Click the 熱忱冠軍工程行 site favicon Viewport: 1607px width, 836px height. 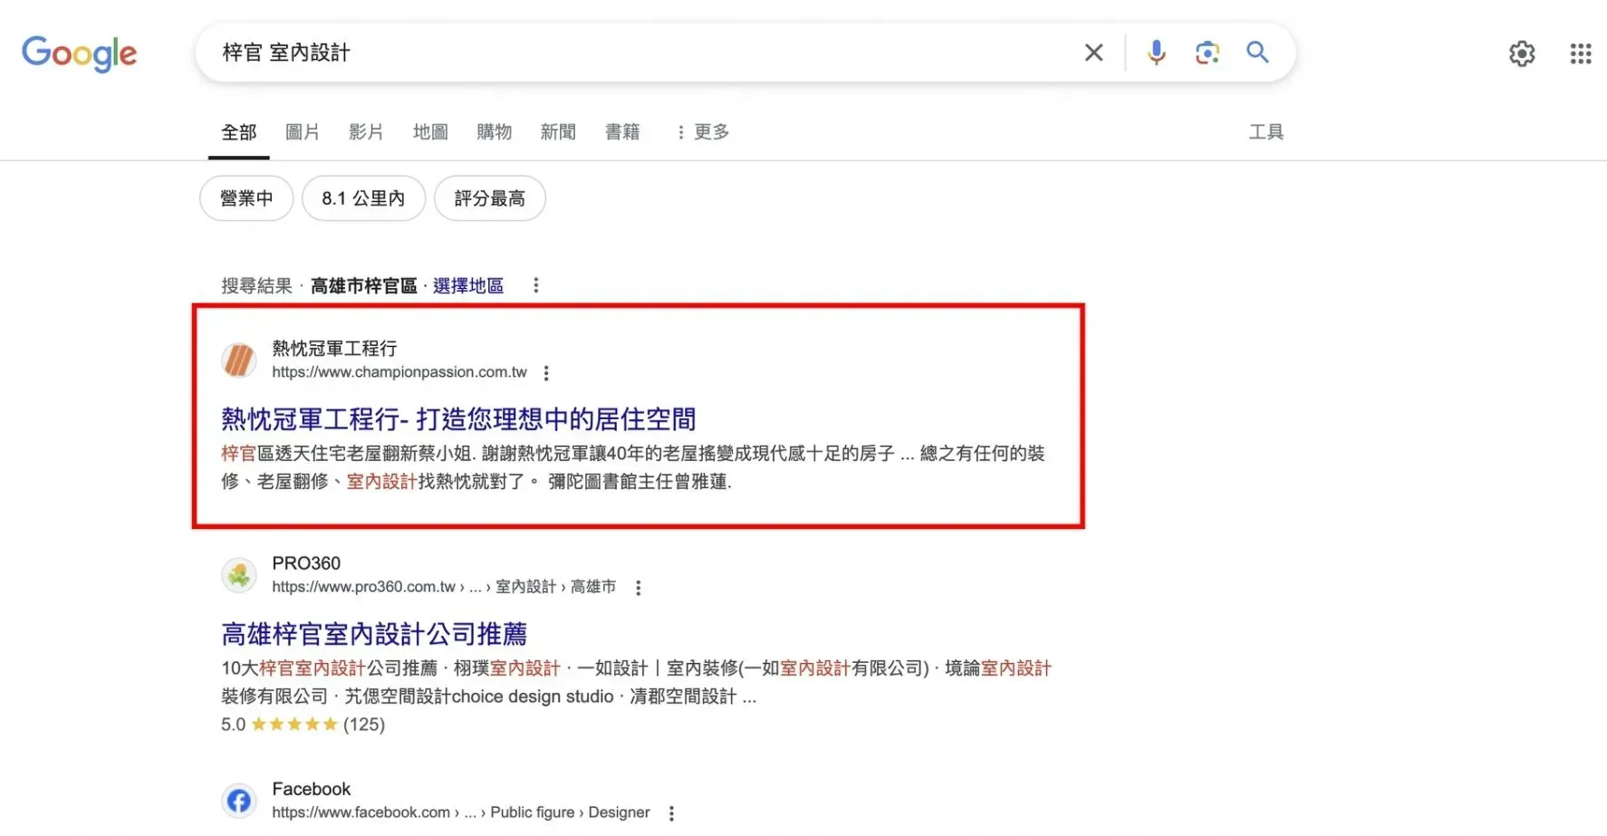tap(239, 360)
